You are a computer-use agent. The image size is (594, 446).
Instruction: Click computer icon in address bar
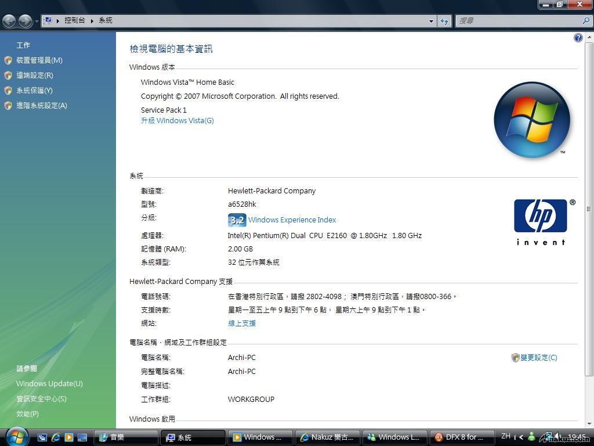pos(48,20)
